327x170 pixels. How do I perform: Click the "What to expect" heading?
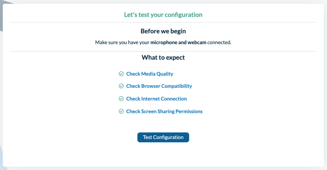[x=163, y=58]
